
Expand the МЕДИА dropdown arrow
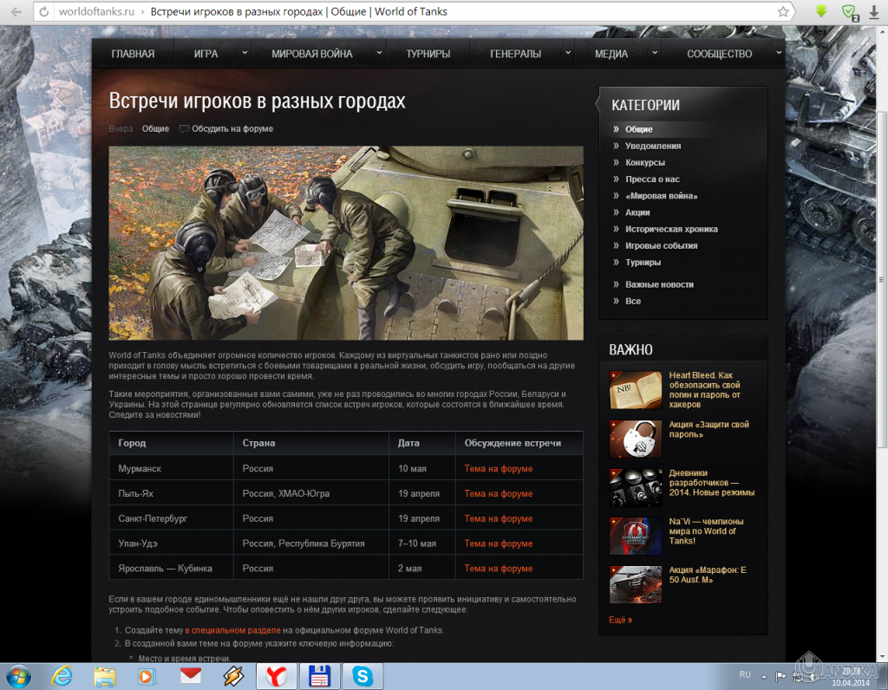tap(655, 53)
